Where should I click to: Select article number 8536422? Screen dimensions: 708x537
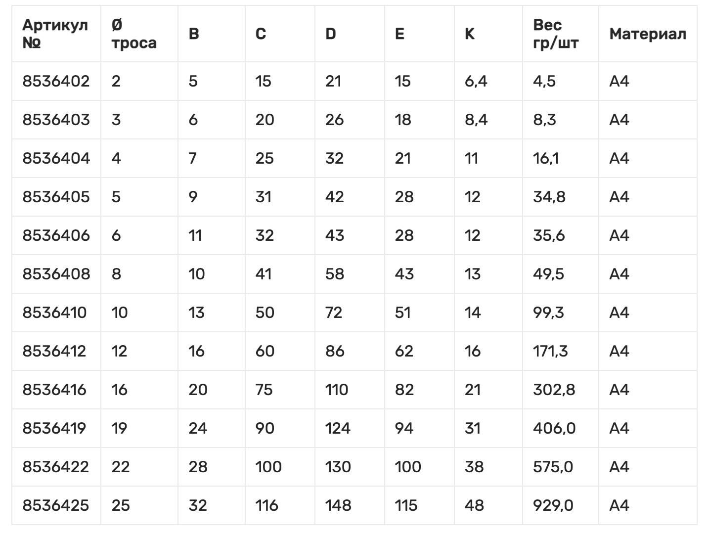56,467
